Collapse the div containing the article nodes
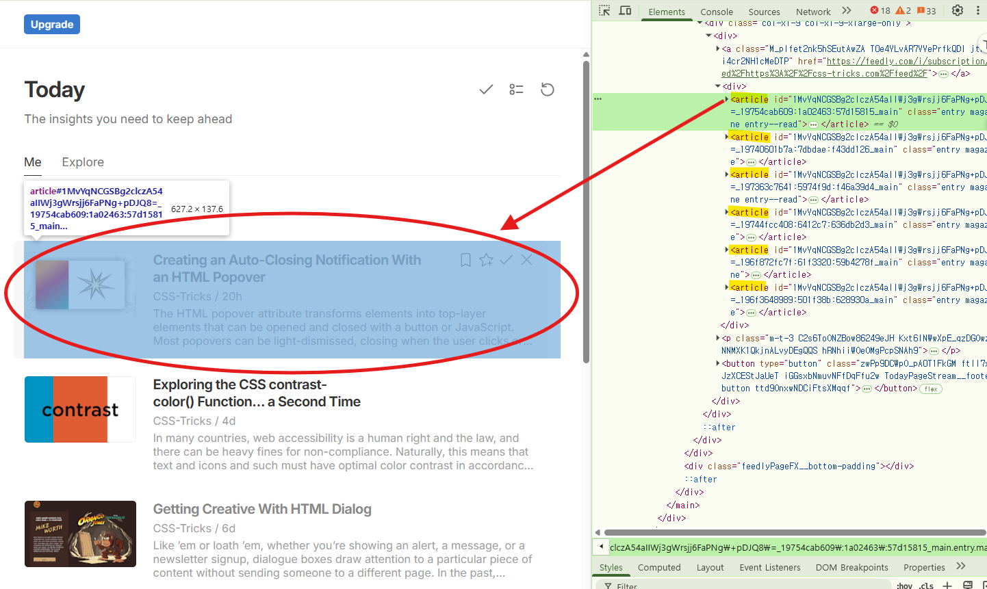Image resolution: width=987 pixels, height=589 pixels. click(x=718, y=86)
